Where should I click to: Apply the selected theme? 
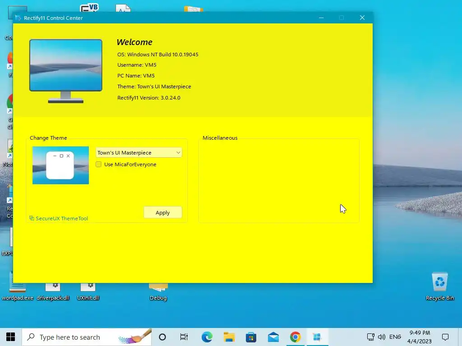pos(162,213)
